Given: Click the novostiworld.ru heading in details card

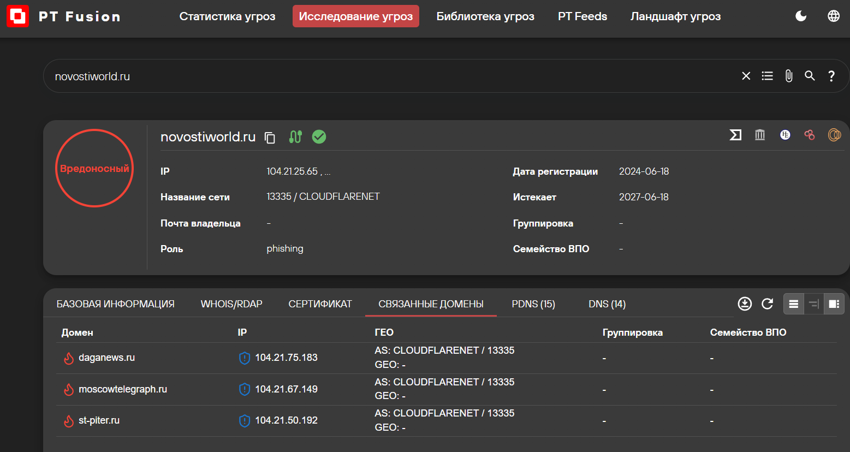Looking at the screenshot, I should pyautogui.click(x=208, y=137).
